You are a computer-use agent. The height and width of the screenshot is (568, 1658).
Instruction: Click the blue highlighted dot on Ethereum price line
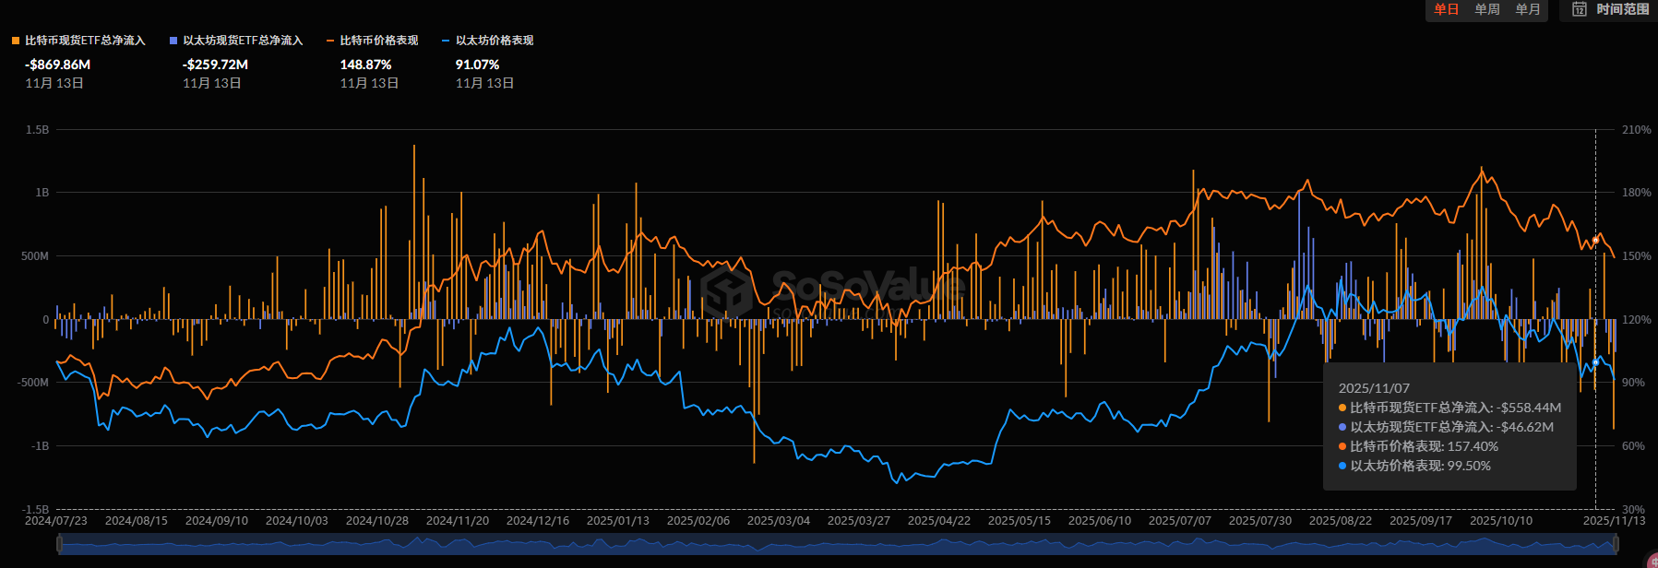pos(1595,362)
